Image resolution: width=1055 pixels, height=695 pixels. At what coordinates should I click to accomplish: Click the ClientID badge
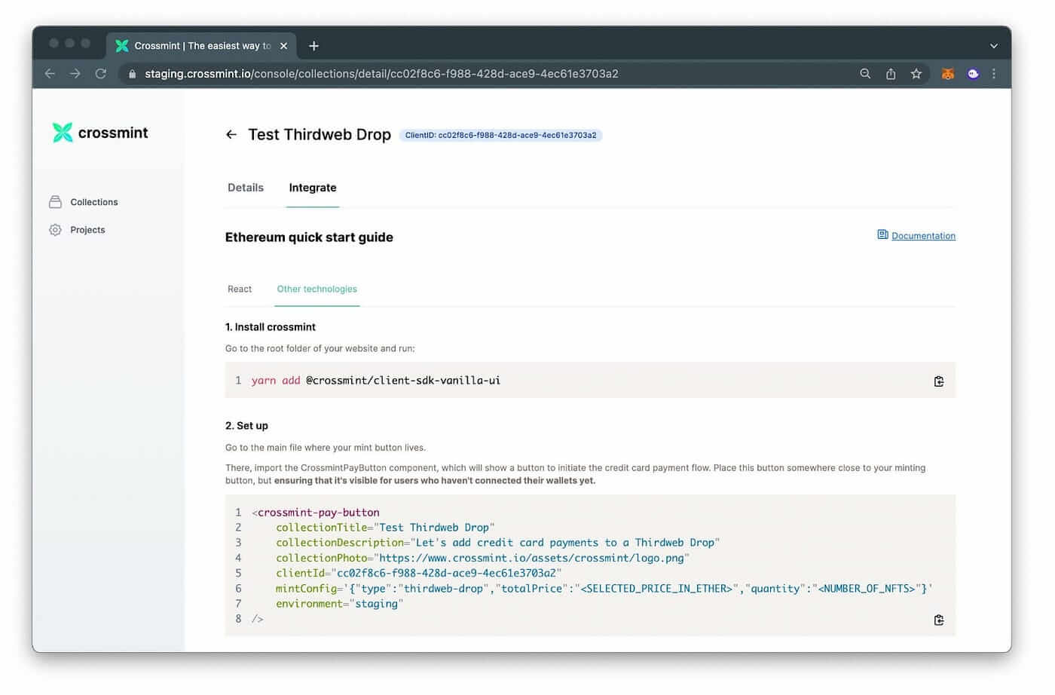coord(500,136)
